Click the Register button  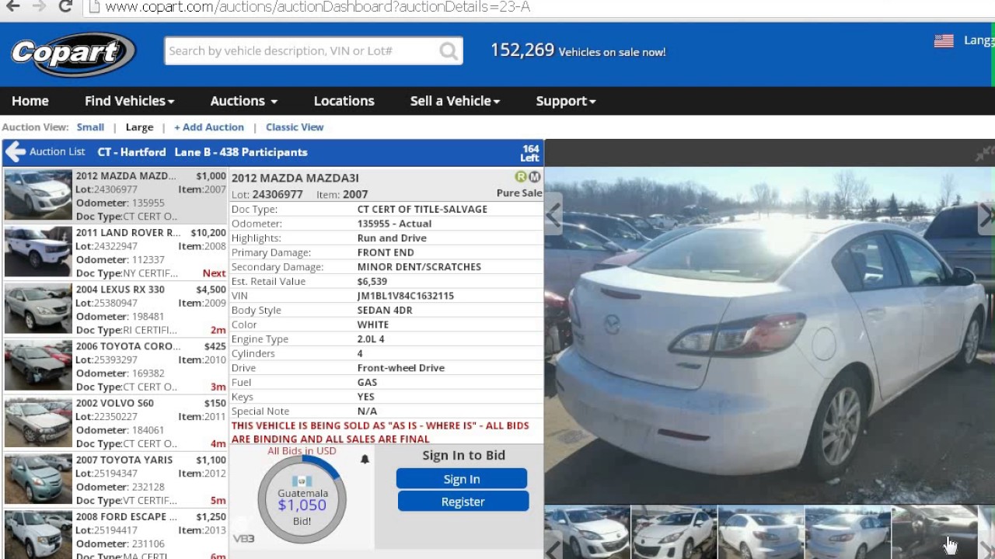463,502
